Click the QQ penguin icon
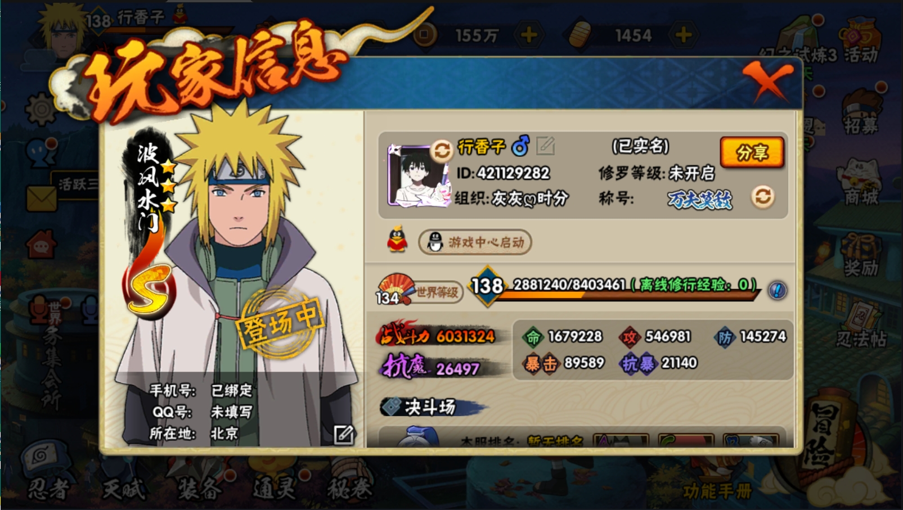The image size is (903, 510). click(397, 240)
